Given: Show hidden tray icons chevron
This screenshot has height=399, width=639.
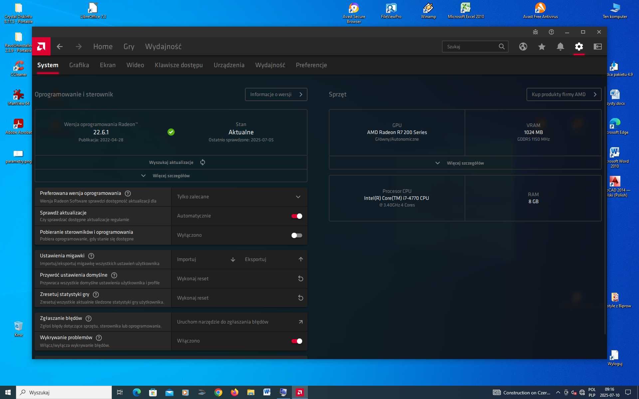Looking at the screenshot, I should (x=558, y=392).
